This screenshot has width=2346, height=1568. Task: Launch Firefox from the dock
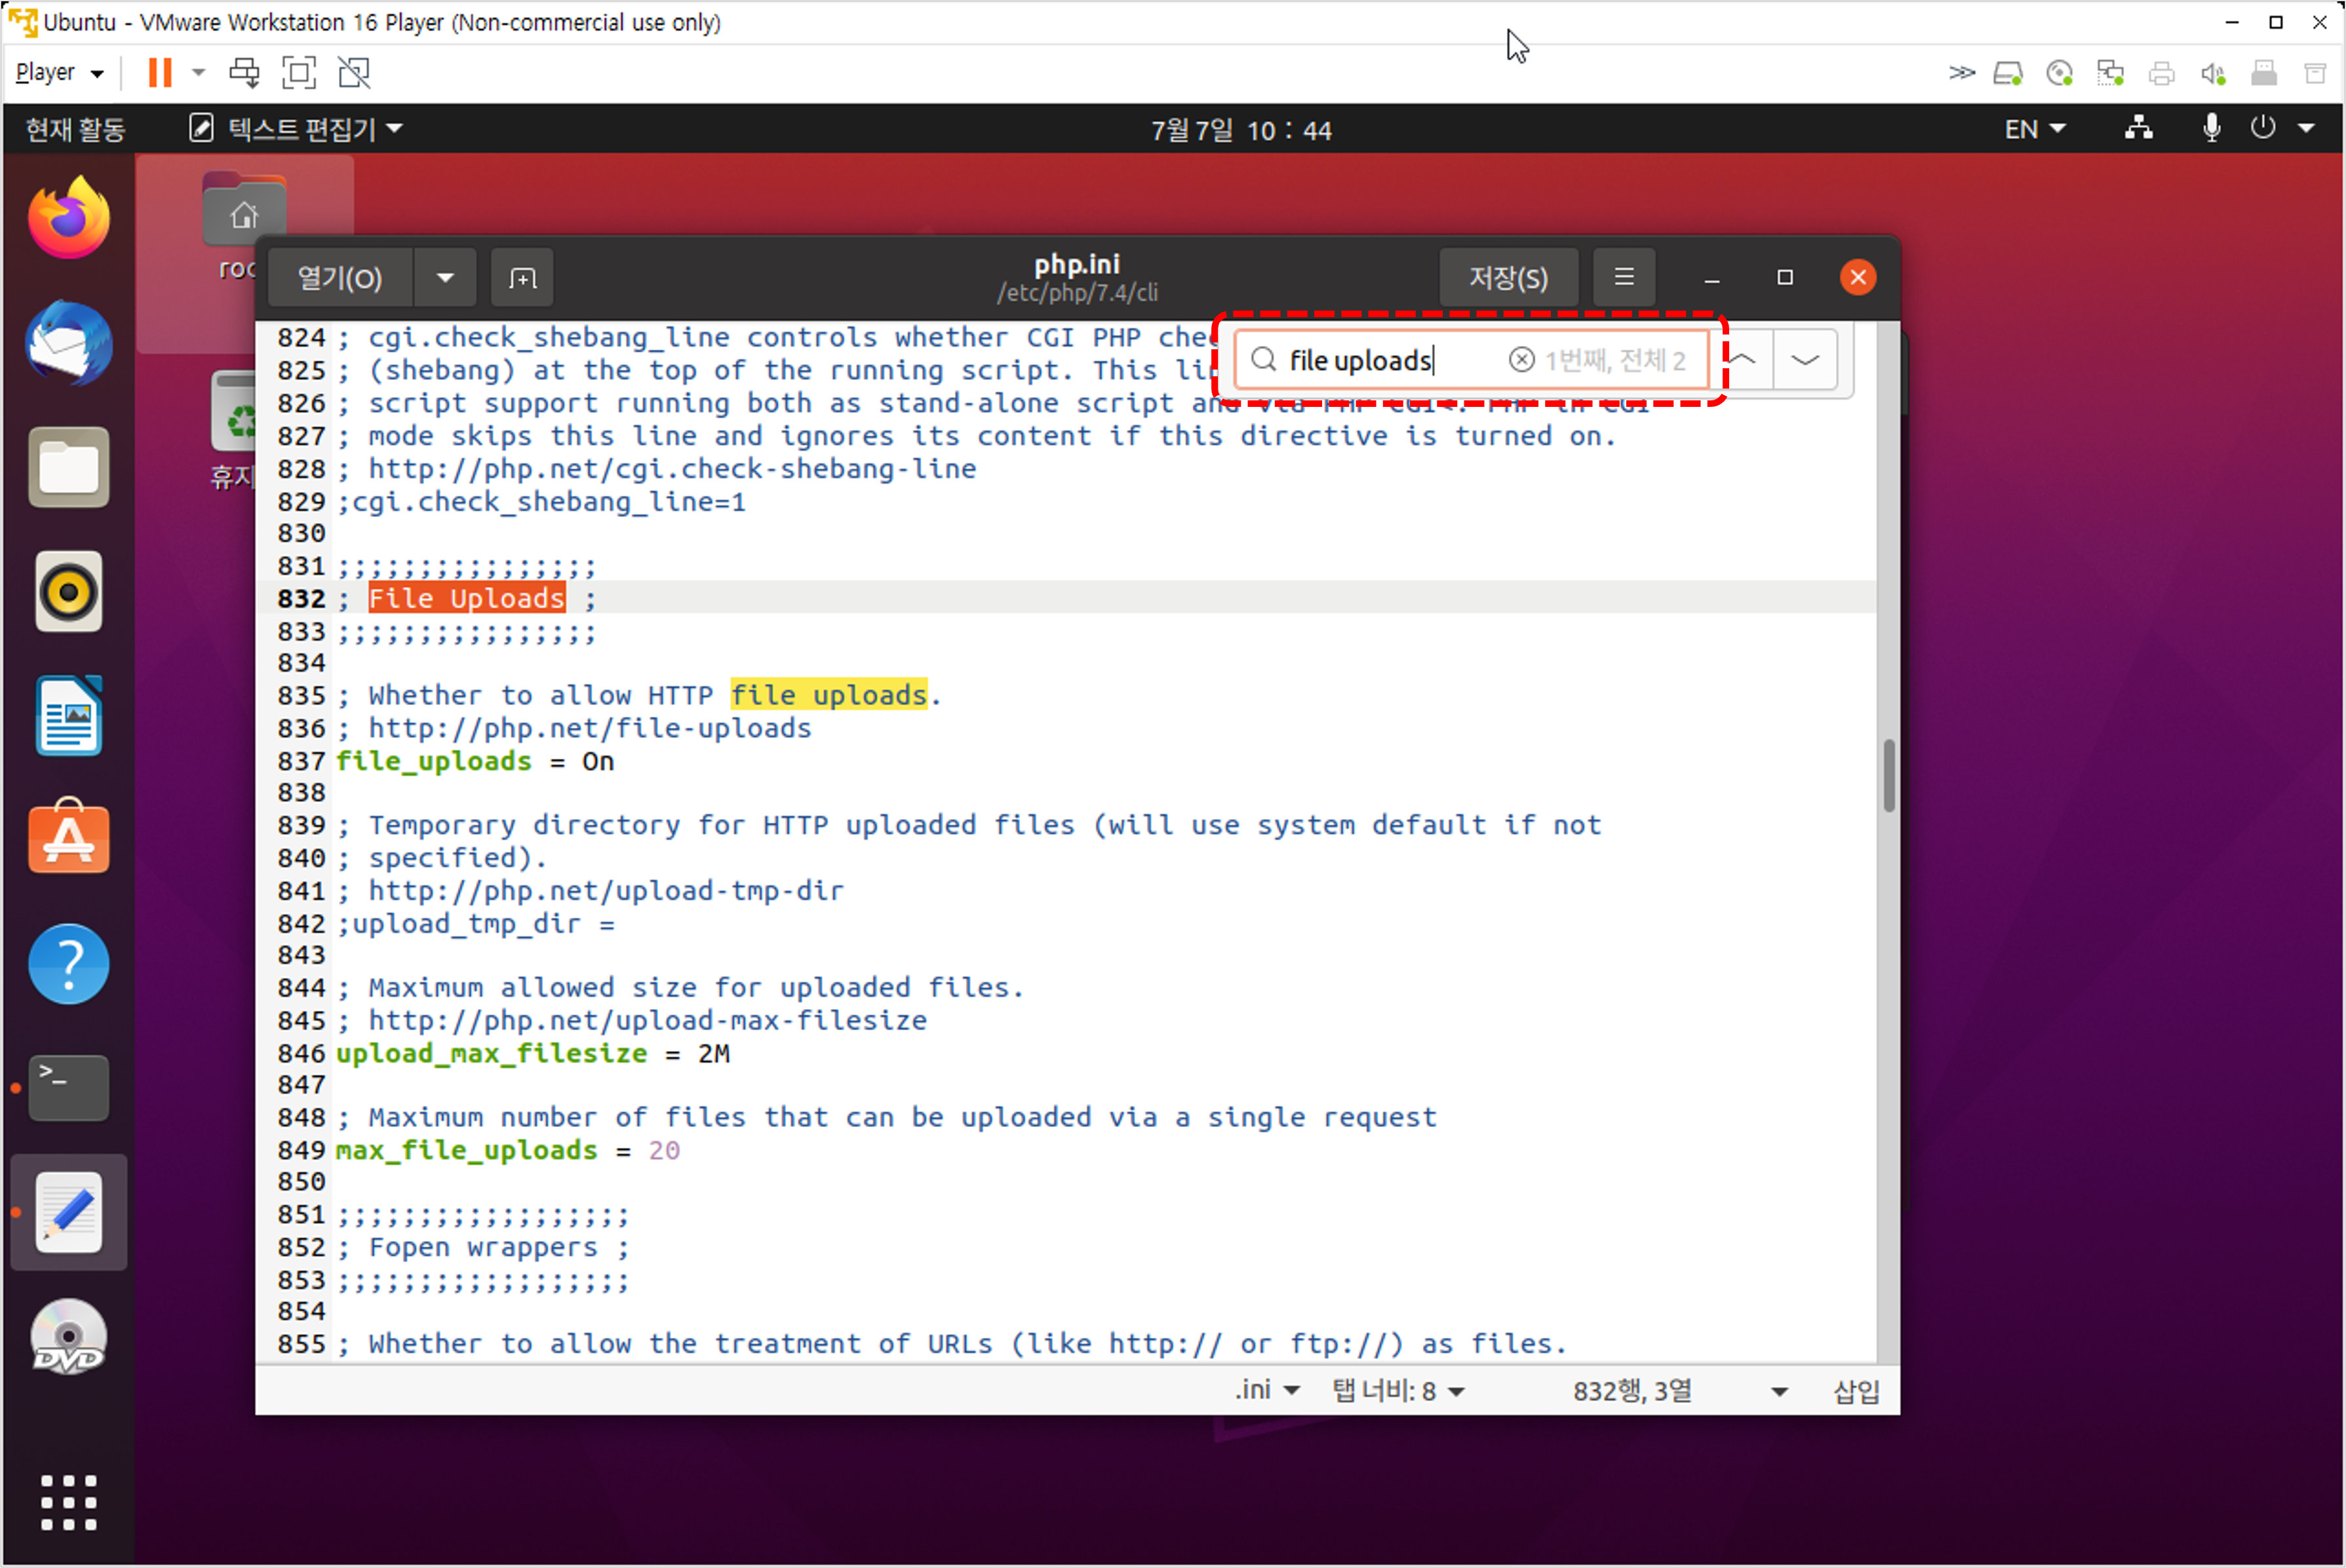[68, 219]
